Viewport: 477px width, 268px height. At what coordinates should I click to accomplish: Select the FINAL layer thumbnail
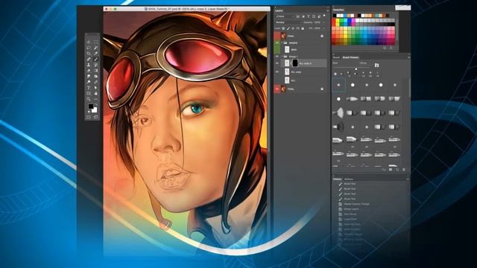pyautogui.click(x=283, y=89)
